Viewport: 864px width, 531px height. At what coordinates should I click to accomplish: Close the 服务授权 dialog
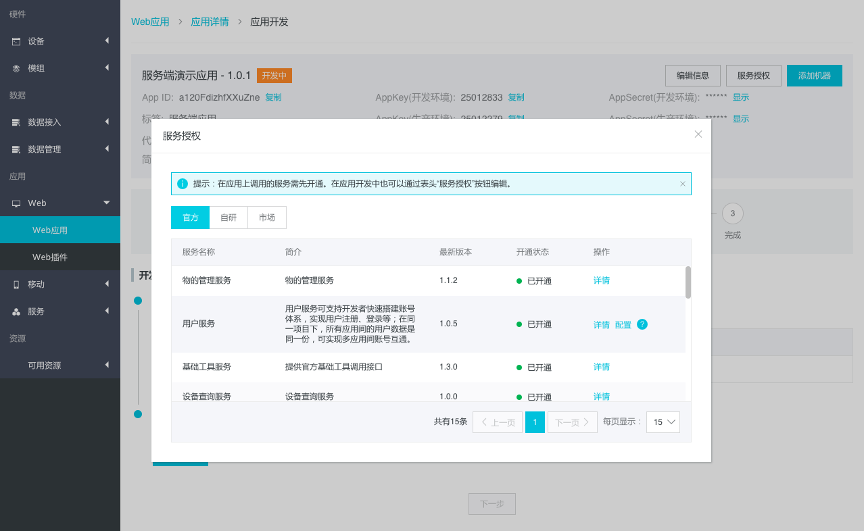click(x=698, y=134)
